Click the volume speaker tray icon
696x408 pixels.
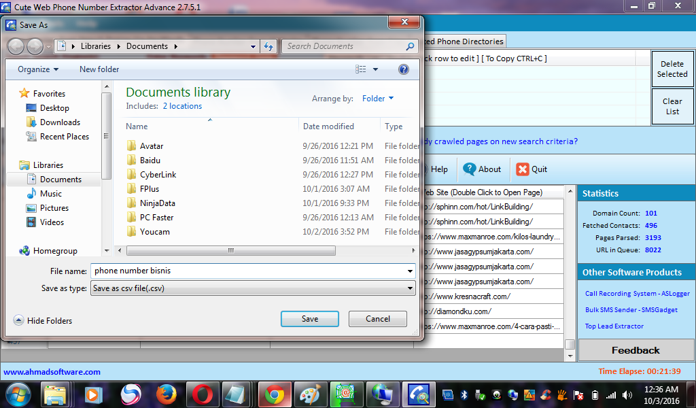(x=627, y=394)
